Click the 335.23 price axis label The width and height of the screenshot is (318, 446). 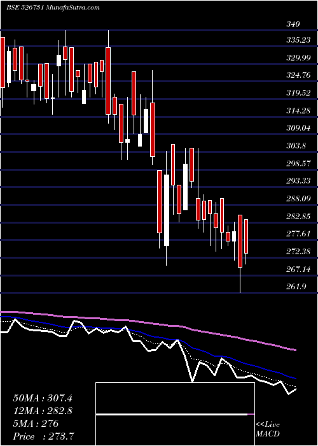[298, 41]
